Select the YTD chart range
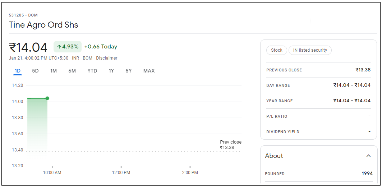 (92, 71)
